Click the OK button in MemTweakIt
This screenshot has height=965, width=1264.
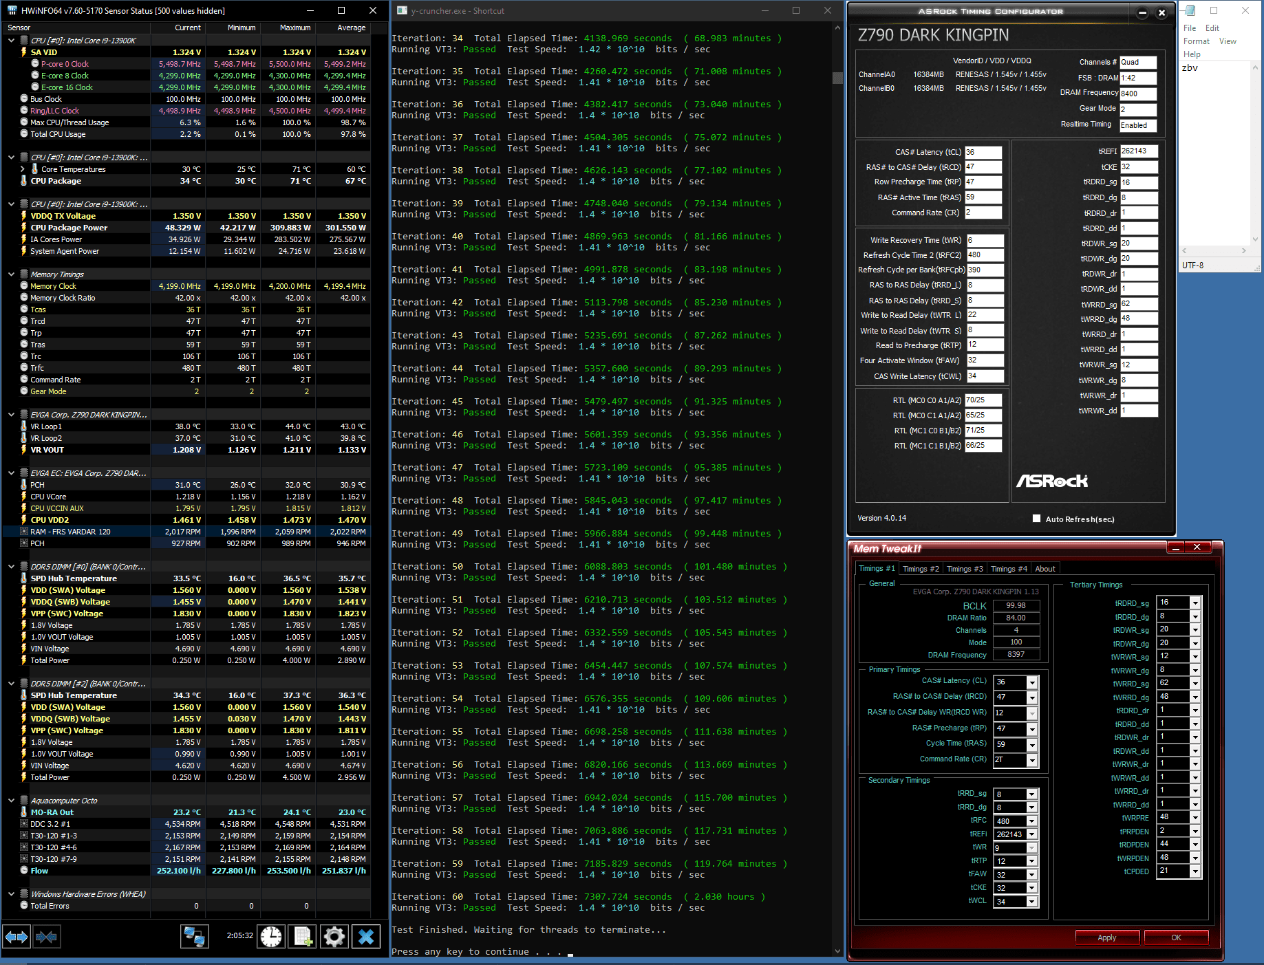point(1176,937)
